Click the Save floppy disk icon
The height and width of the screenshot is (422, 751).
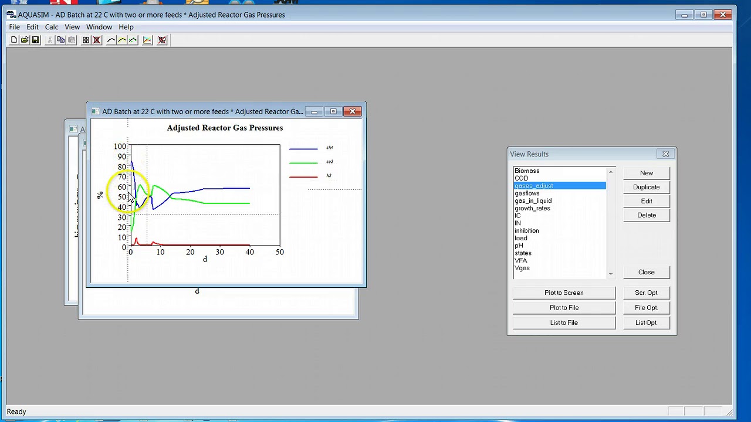[35, 40]
